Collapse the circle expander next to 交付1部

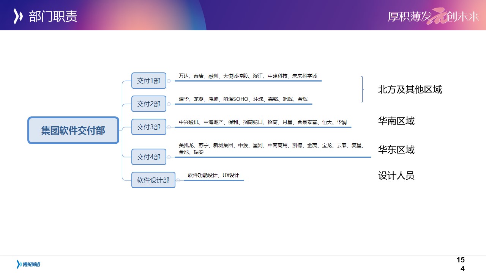pos(169,81)
